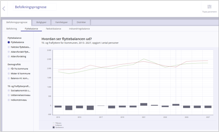This screenshot has width=219, height=132.
Task: Select the Befolkning sub-tab
Action: point(12,29)
